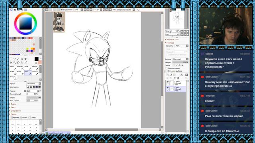Expand the Эффекты слоя section

pos(172,39)
